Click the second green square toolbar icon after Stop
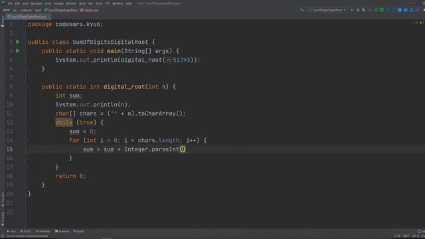 pos(382,10)
